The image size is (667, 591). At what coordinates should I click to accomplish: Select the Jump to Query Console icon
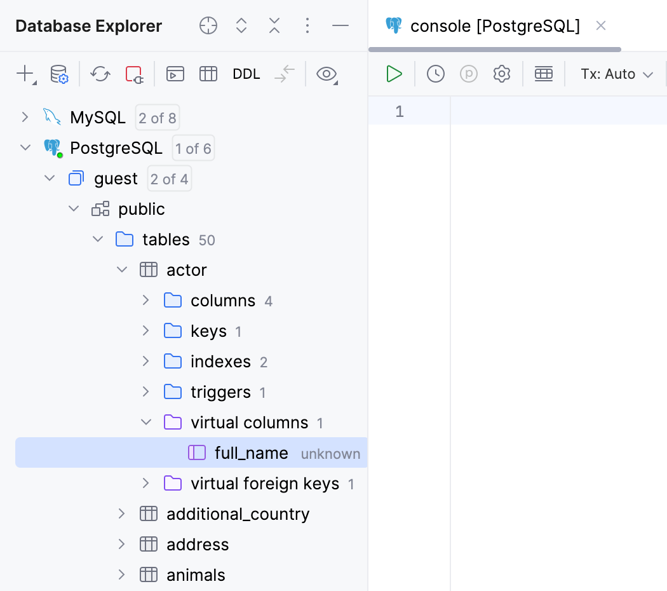[x=175, y=74]
